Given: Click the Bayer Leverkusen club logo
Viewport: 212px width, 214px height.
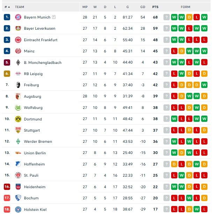Looking at the screenshot, I should tap(18, 28).
